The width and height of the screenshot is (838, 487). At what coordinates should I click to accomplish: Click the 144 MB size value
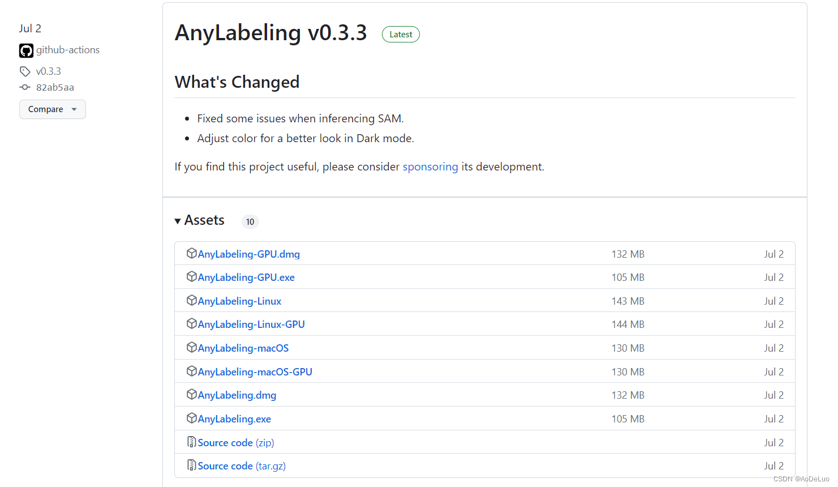pos(628,324)
